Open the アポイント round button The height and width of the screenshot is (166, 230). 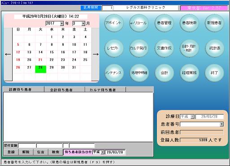coord(114,23)
